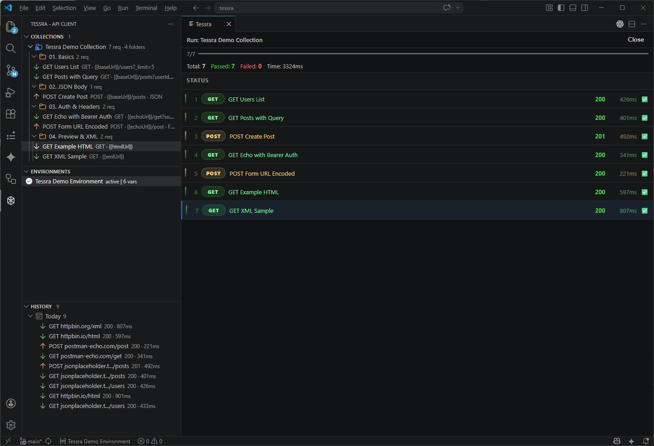
Task: Go back with the navigation arrow
Action: [196, 8]
